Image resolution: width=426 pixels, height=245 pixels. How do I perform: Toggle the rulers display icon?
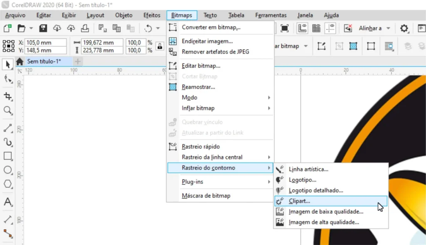point(302,28)
